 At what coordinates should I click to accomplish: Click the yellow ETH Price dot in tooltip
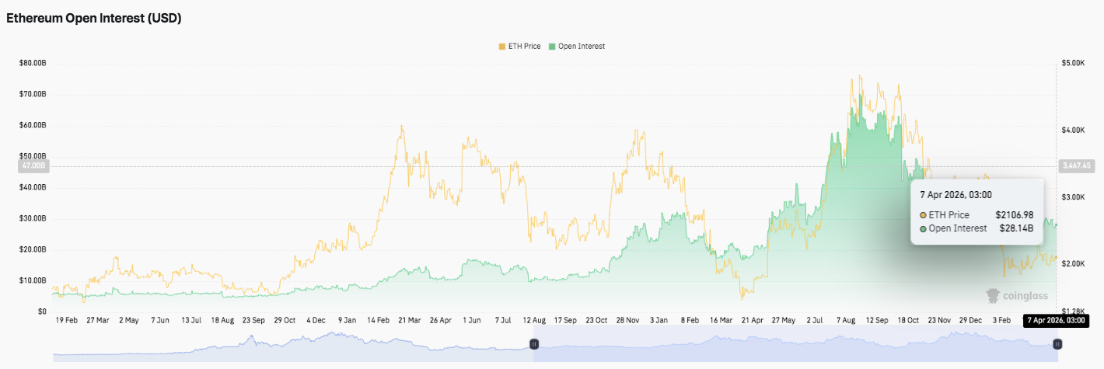click(923, 215)
